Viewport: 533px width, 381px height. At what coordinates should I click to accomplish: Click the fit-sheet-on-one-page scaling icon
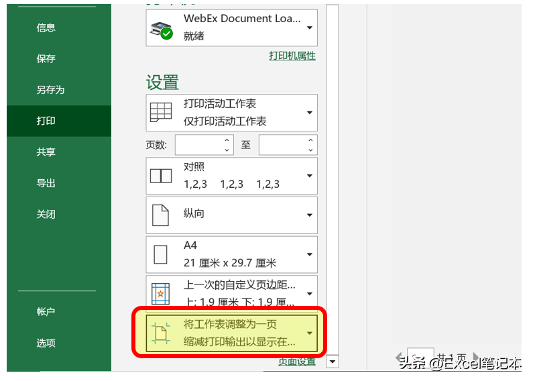(x=160, y=333)
